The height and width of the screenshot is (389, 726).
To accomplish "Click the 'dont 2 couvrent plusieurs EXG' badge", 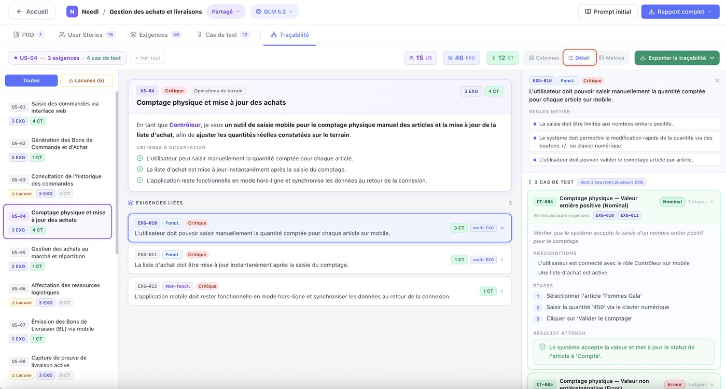I will point(611,182).
